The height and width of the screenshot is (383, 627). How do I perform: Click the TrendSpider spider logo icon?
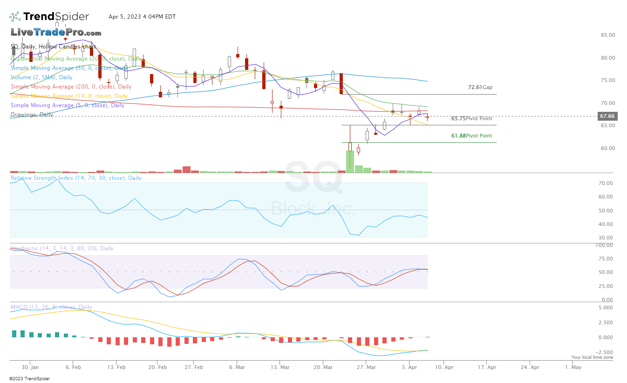click(14, 15)
